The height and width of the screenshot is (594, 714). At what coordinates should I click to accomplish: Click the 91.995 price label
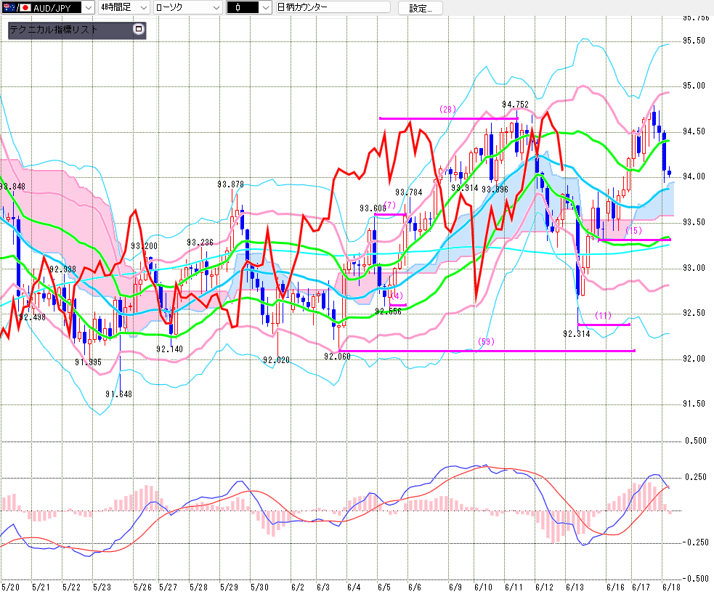(89, 362)
